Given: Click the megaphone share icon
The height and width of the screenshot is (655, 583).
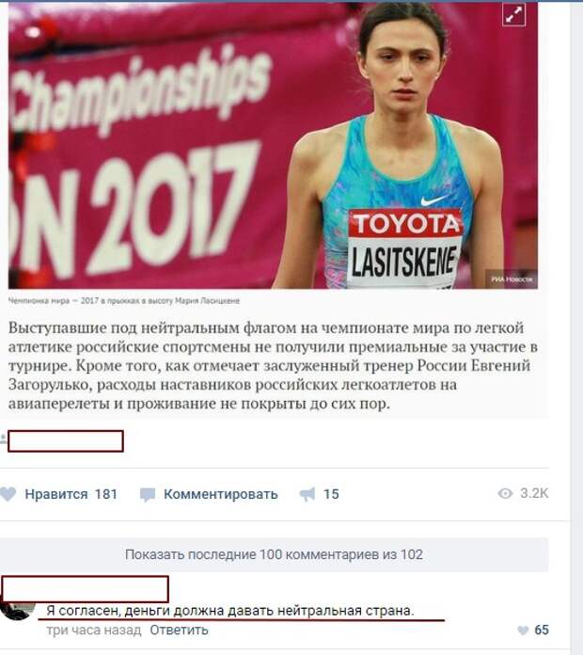Looking at the screenshot, I should pyautogui.click(x=307, y=495).
